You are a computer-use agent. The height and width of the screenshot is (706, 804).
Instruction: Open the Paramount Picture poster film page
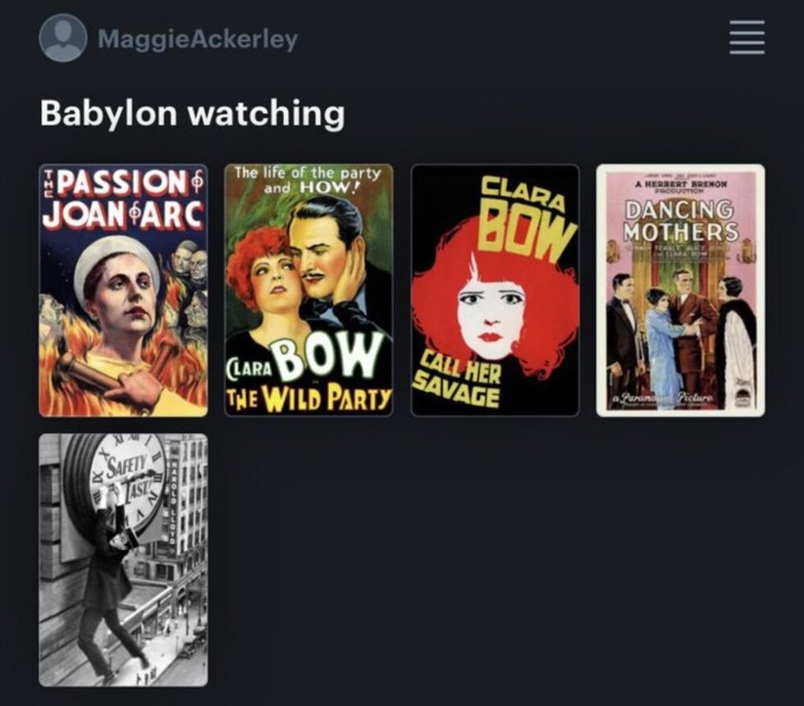point(680,290)
